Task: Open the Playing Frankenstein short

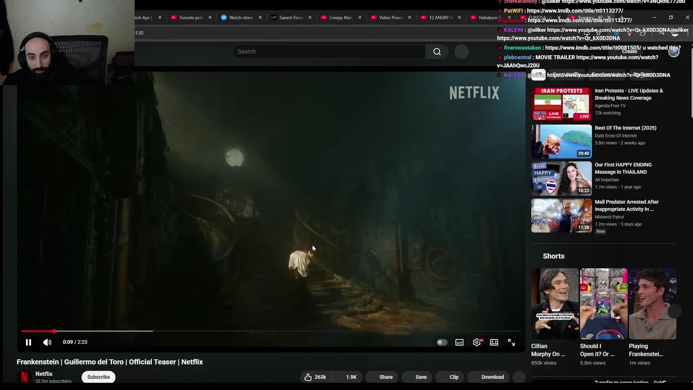Action: pos(652,303)
